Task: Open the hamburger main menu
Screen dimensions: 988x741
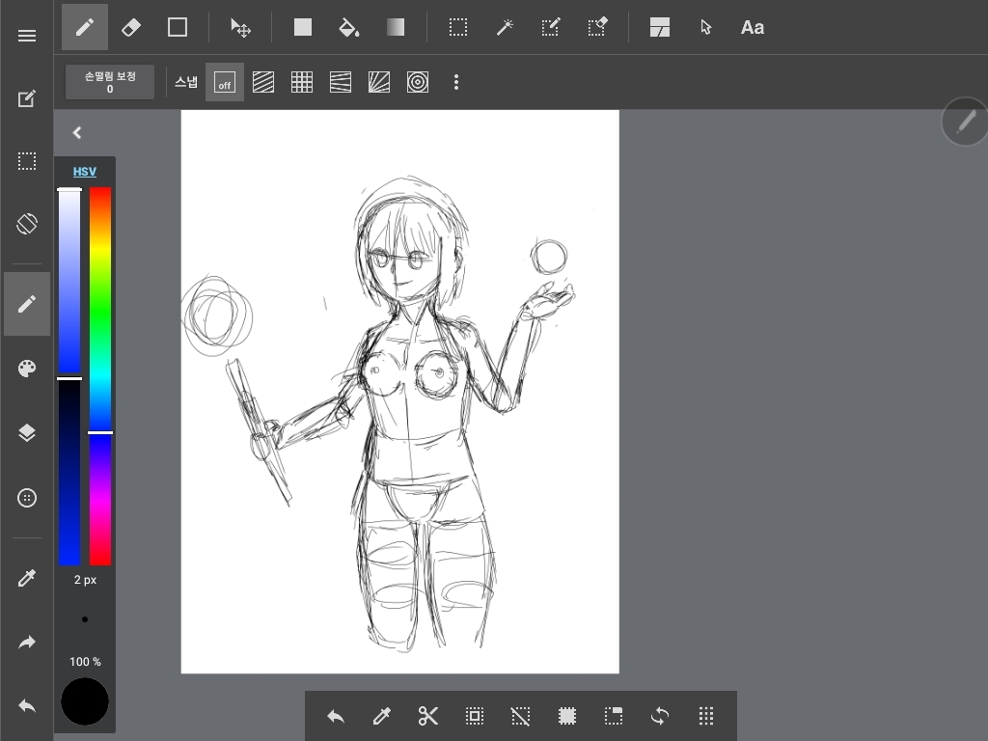Action: 27,36
